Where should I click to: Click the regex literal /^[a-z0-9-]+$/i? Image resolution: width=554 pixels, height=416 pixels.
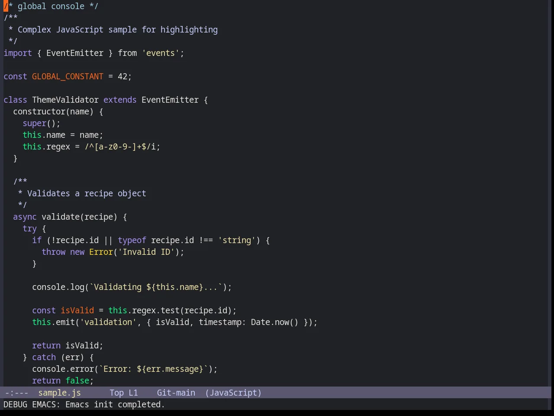click(x=120, y=146)
